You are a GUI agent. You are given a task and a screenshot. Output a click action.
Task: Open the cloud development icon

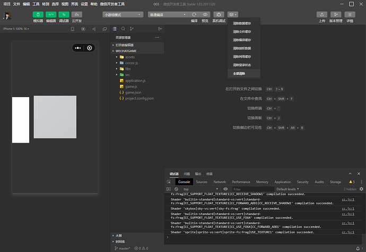click(76, 14)
